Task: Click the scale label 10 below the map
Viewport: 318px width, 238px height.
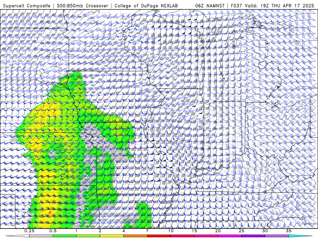Action: [171, 231]
